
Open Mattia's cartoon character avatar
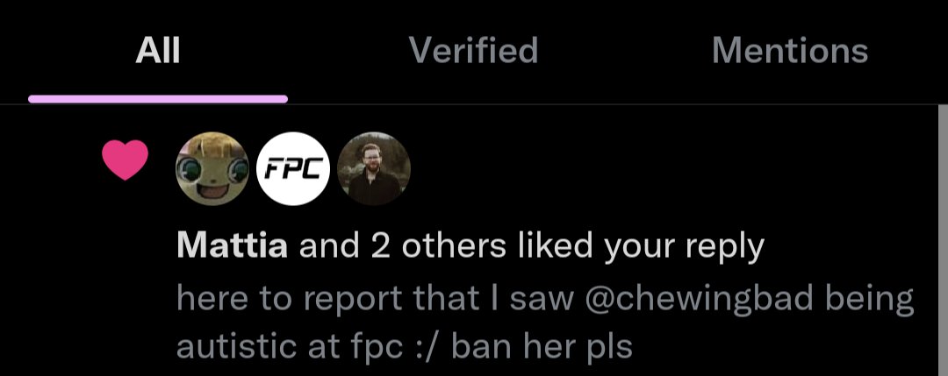pos(212,168)
